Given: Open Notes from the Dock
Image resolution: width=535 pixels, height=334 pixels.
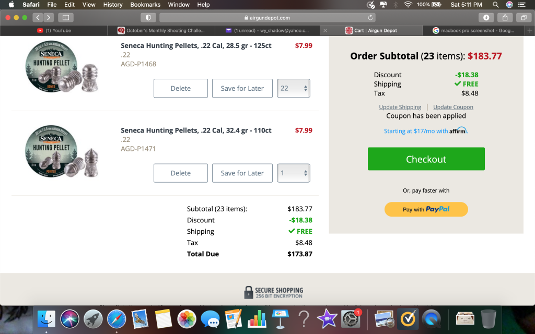Looking at the screenshot, I should pyautogui.click(x=164, y=319).
